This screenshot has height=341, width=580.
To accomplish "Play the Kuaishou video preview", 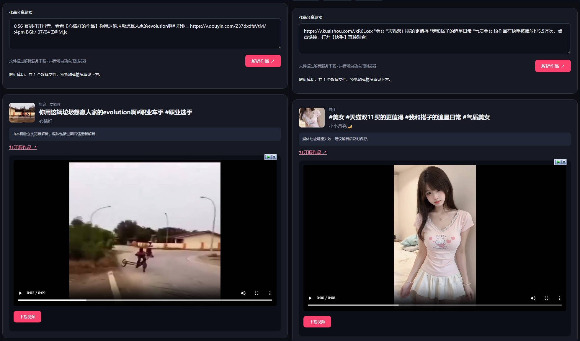I will (x=310, y=298).
